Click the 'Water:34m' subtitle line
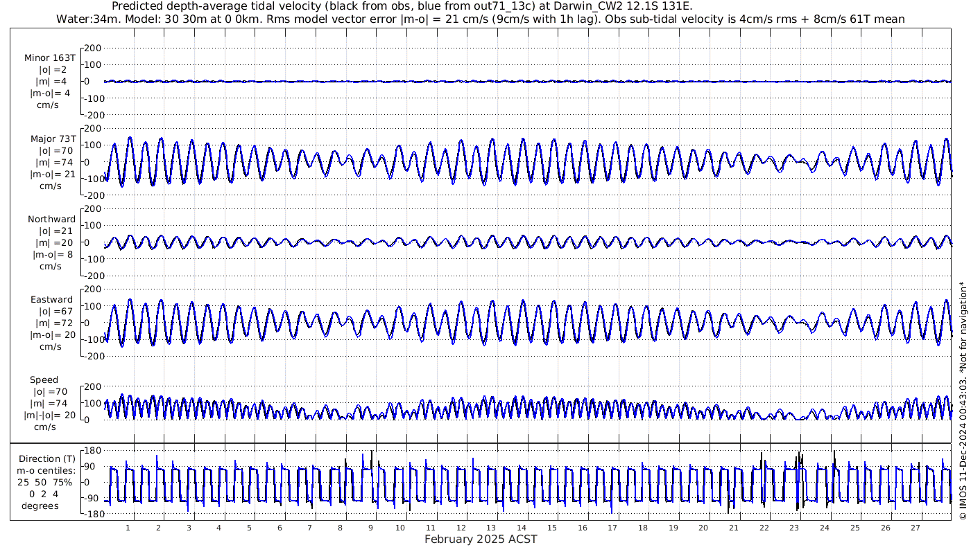The image size is (971, 554). point(480,19)
